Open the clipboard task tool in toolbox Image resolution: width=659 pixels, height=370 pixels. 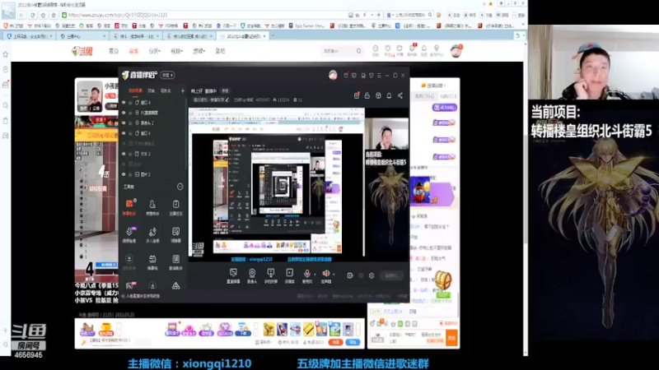coord(175,207)
